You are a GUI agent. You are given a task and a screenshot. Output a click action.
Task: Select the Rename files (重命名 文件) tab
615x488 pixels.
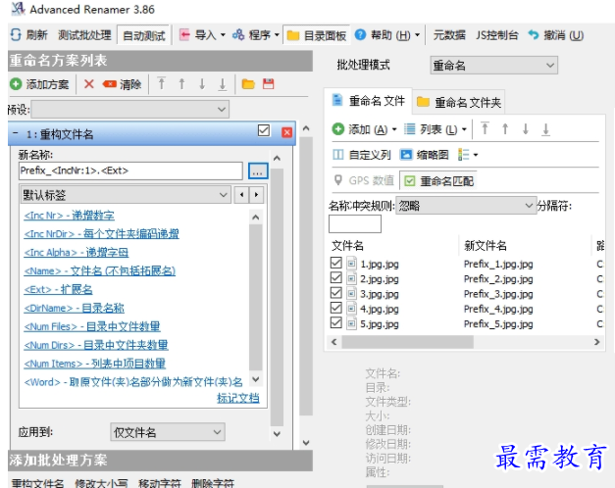tap(369, 101)
